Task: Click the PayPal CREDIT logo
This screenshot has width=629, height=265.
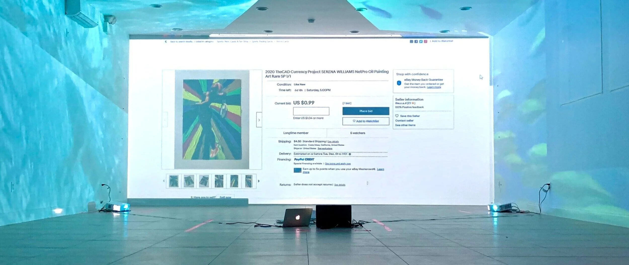Action: pyautogui.click(x=304, y=159)
